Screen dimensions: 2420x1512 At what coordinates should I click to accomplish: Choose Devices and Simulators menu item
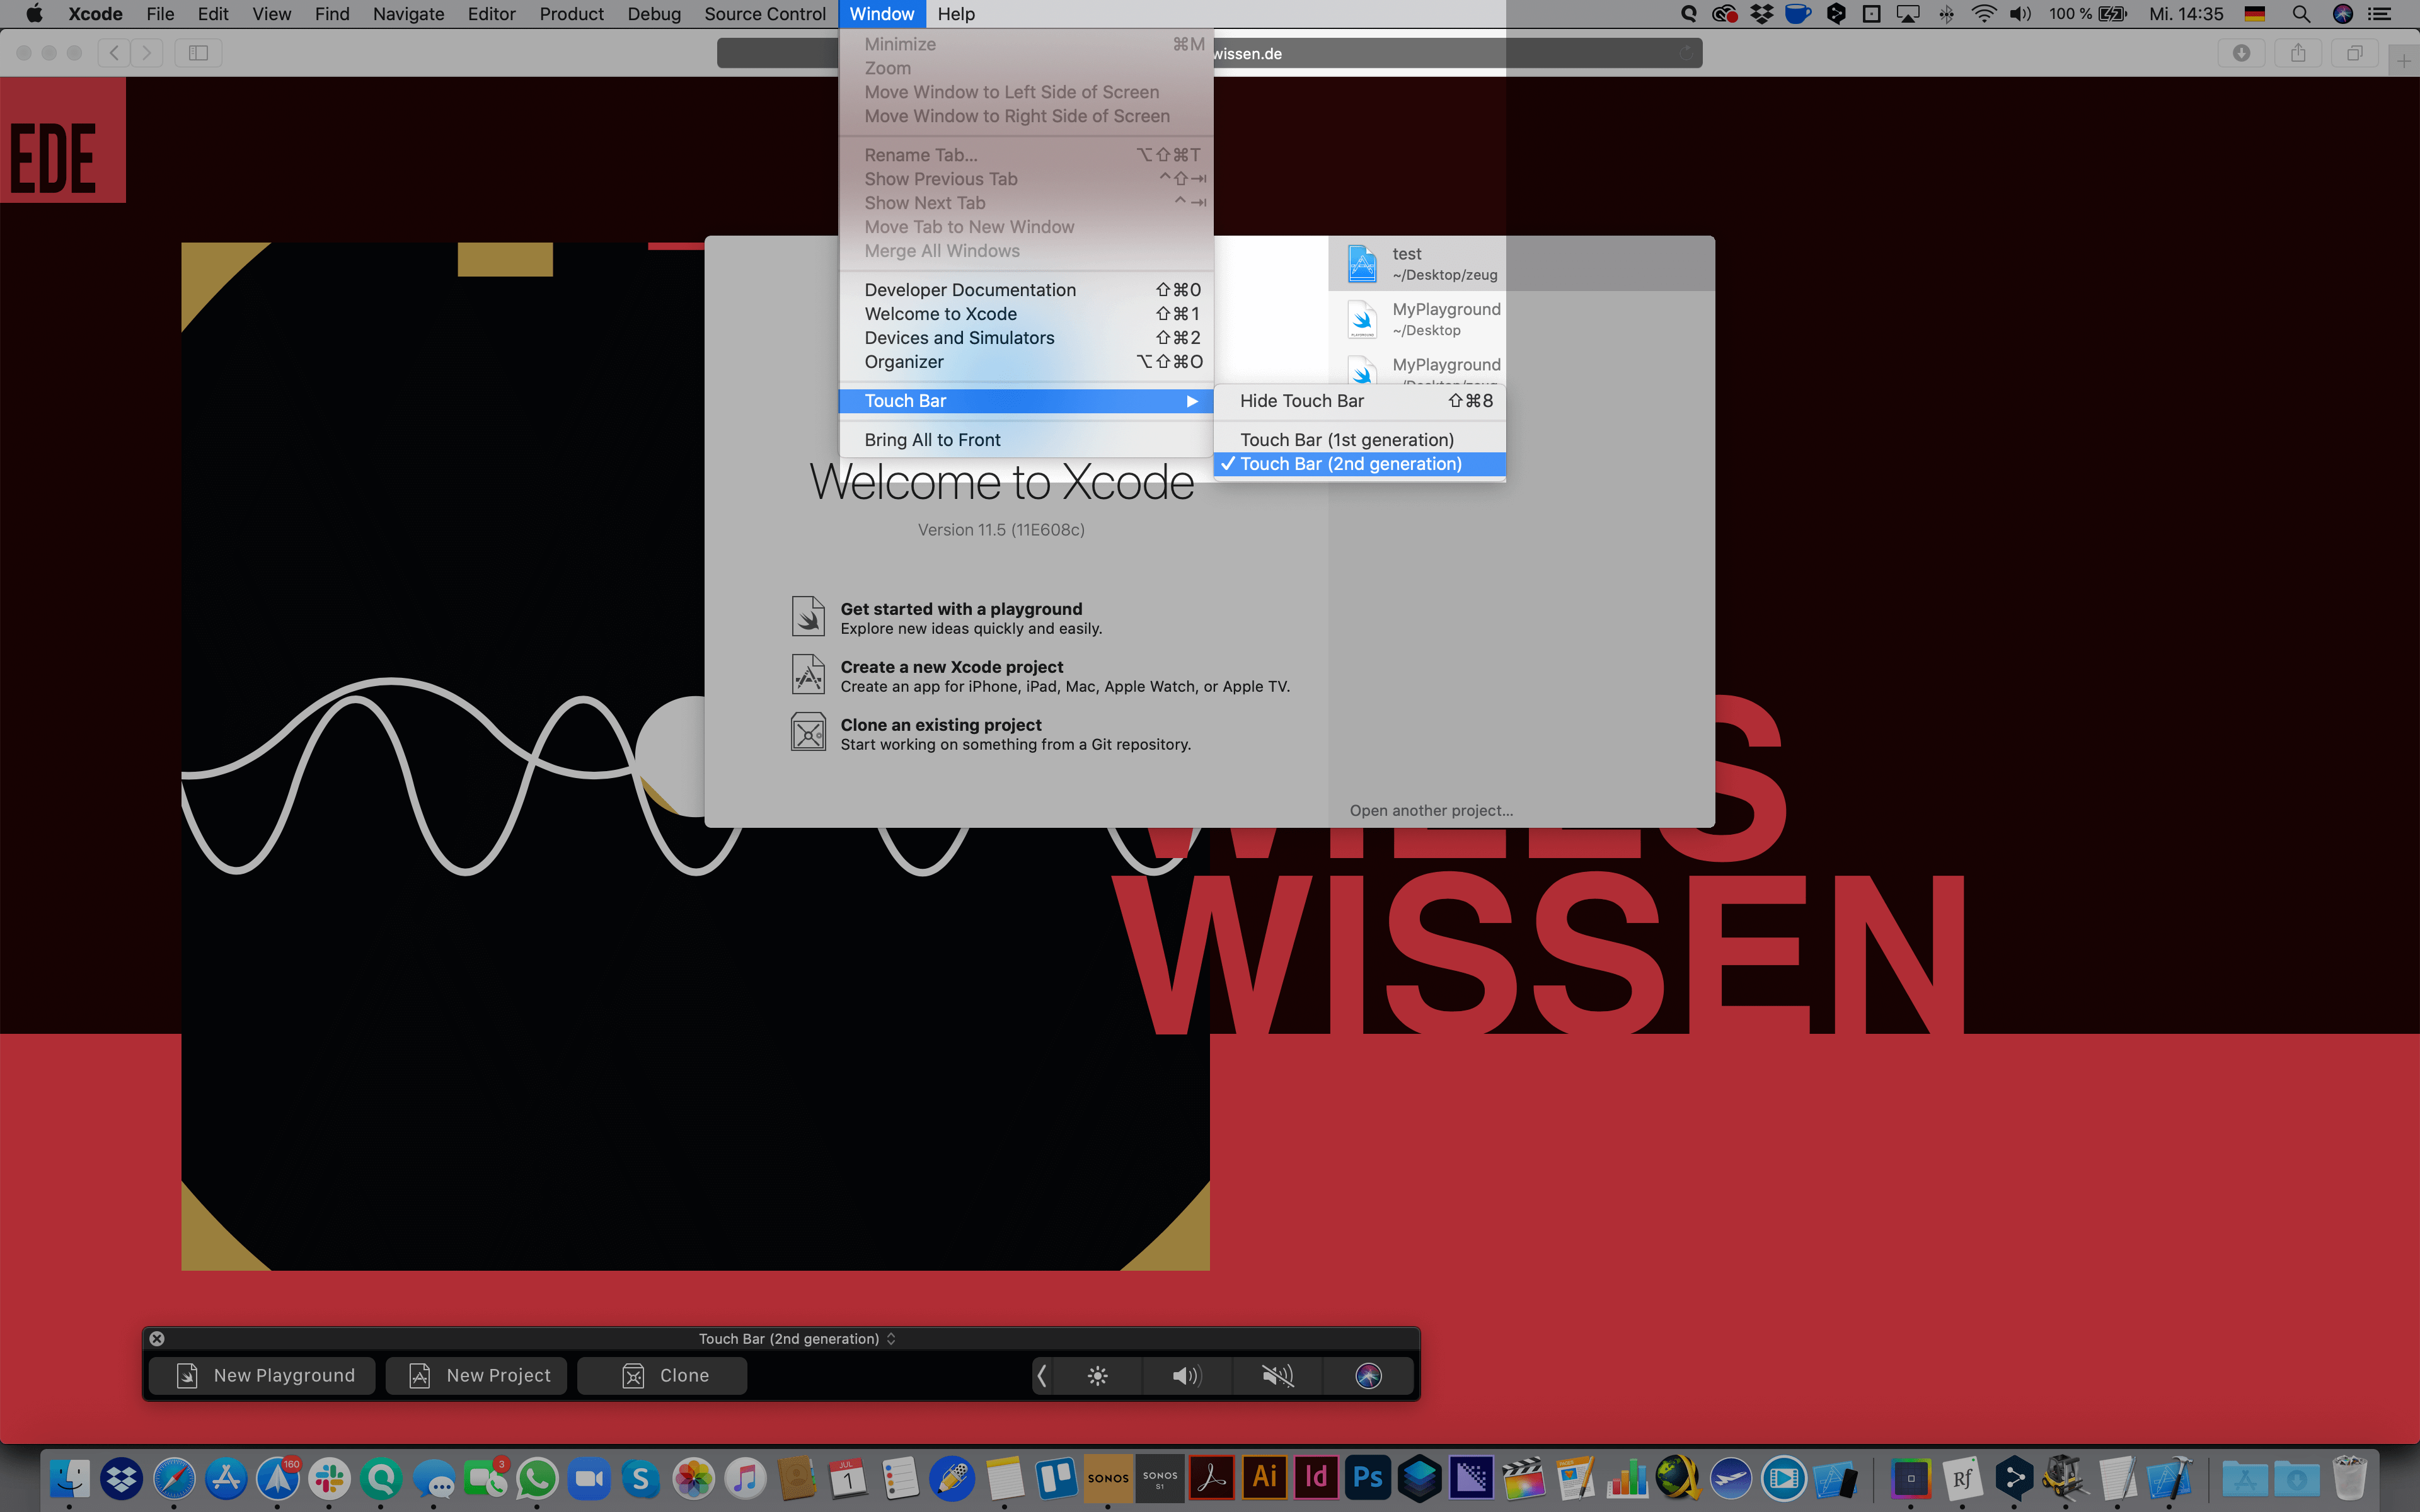click(959, 338)
